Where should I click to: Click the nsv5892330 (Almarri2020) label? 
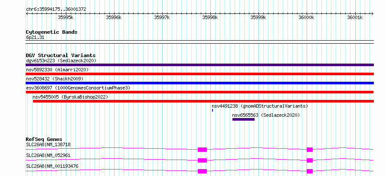click(57, 70)
